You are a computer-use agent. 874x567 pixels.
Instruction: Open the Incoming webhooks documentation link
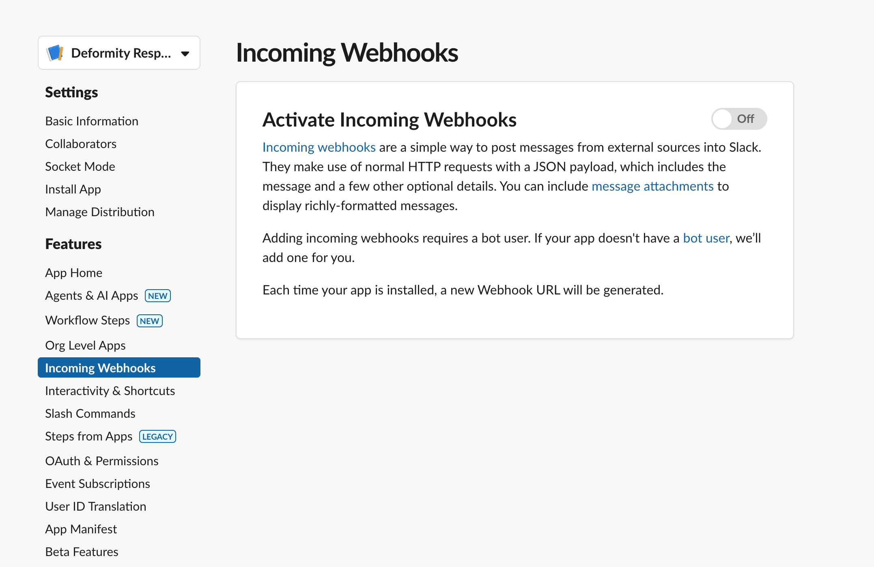pos(319,147)
